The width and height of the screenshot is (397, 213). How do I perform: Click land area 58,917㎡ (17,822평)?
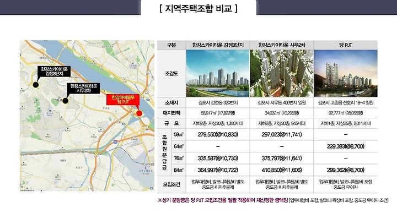(218, 113)
